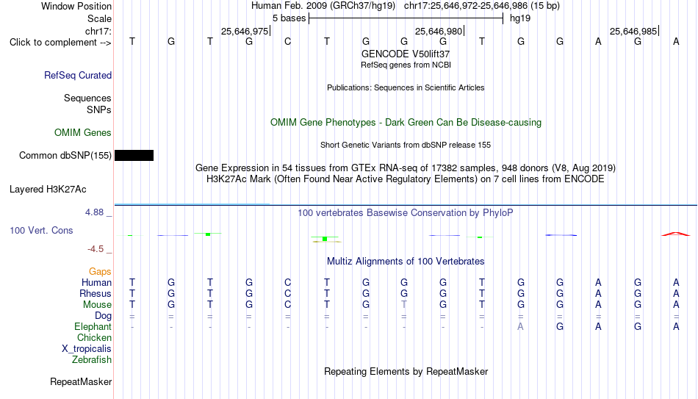Click the SNPs label on the left
The width and height of the screenshot is (698, 399).
click(x=99, y=109)
